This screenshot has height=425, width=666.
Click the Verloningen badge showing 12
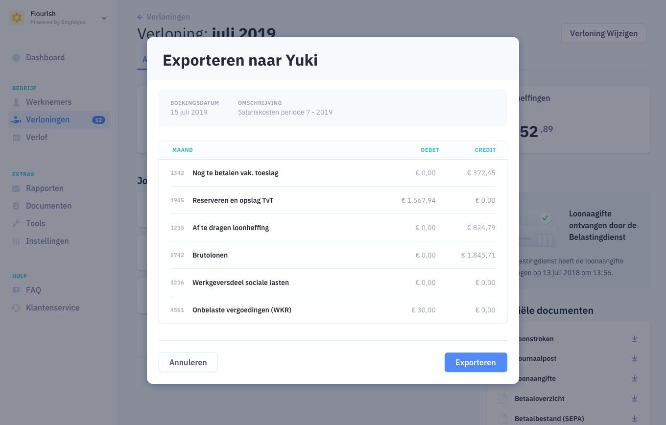point(98,120)
